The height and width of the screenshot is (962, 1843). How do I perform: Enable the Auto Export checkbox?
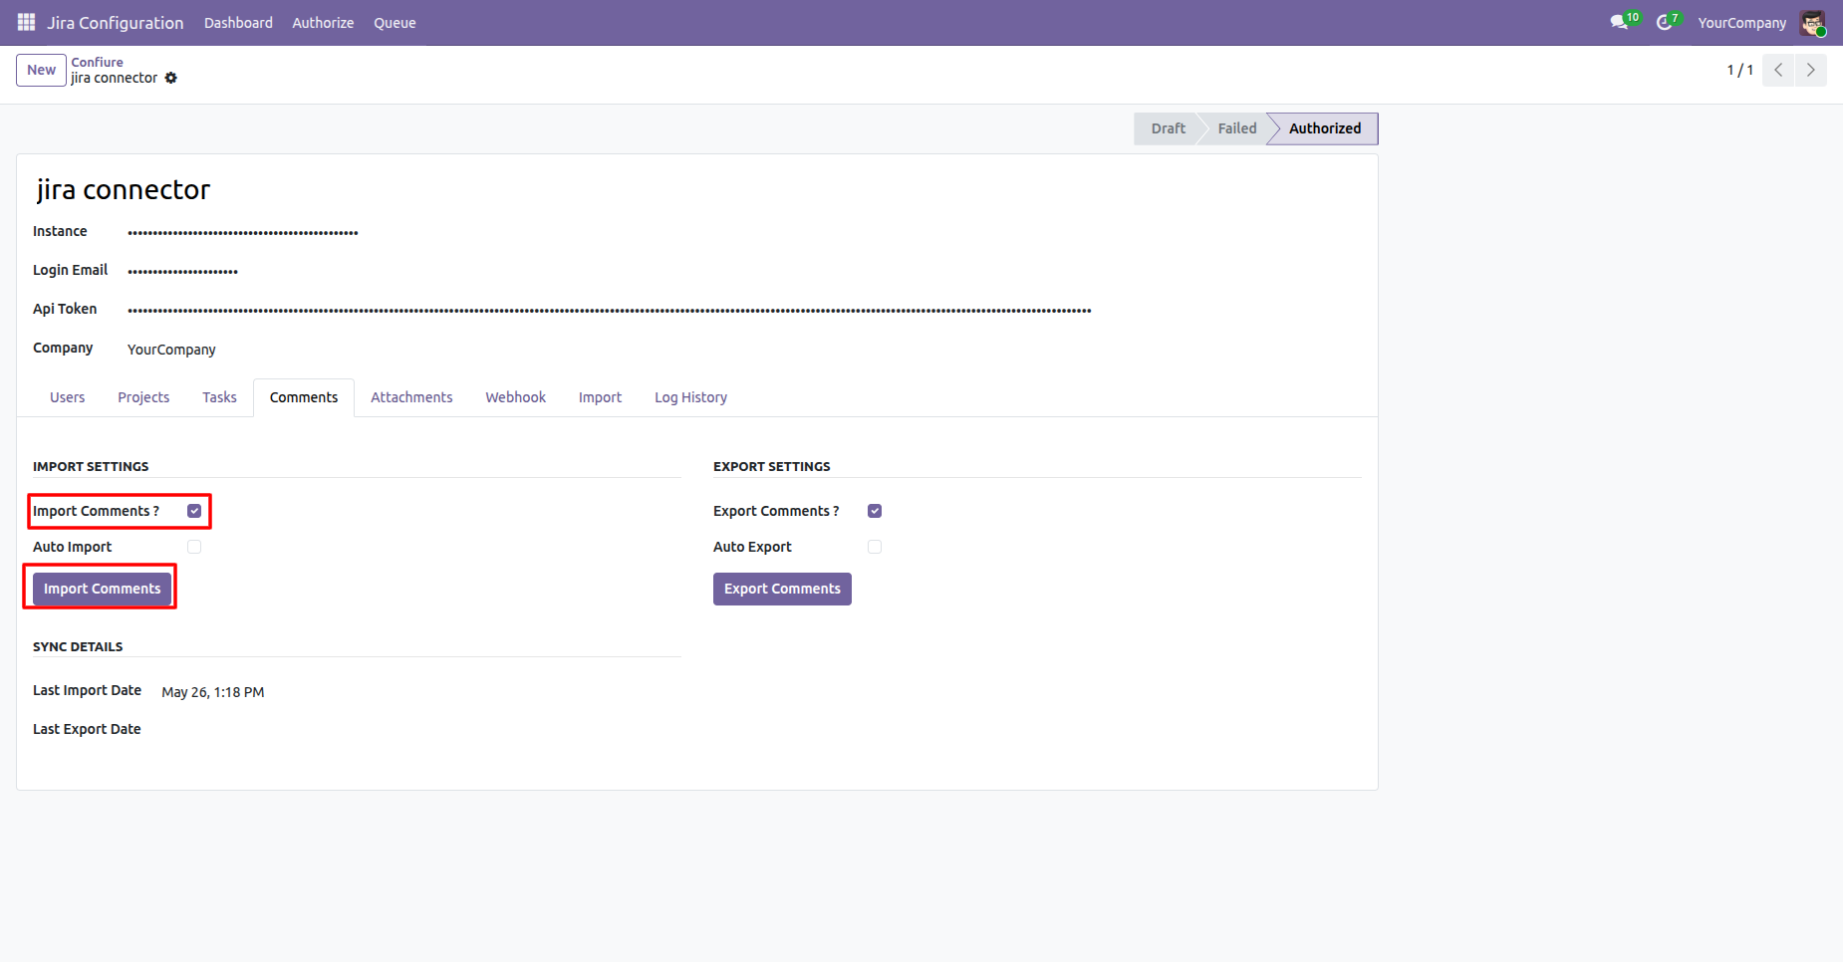pos(875,547)
